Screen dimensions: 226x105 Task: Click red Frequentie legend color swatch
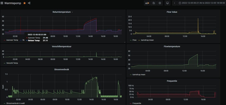pos(131,103)
